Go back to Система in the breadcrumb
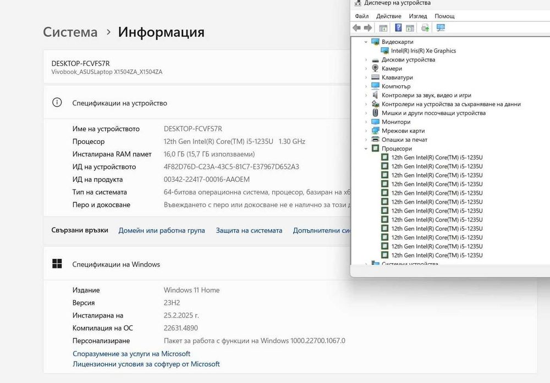This screenshot has height=383, width=550. tap(70, 32)
